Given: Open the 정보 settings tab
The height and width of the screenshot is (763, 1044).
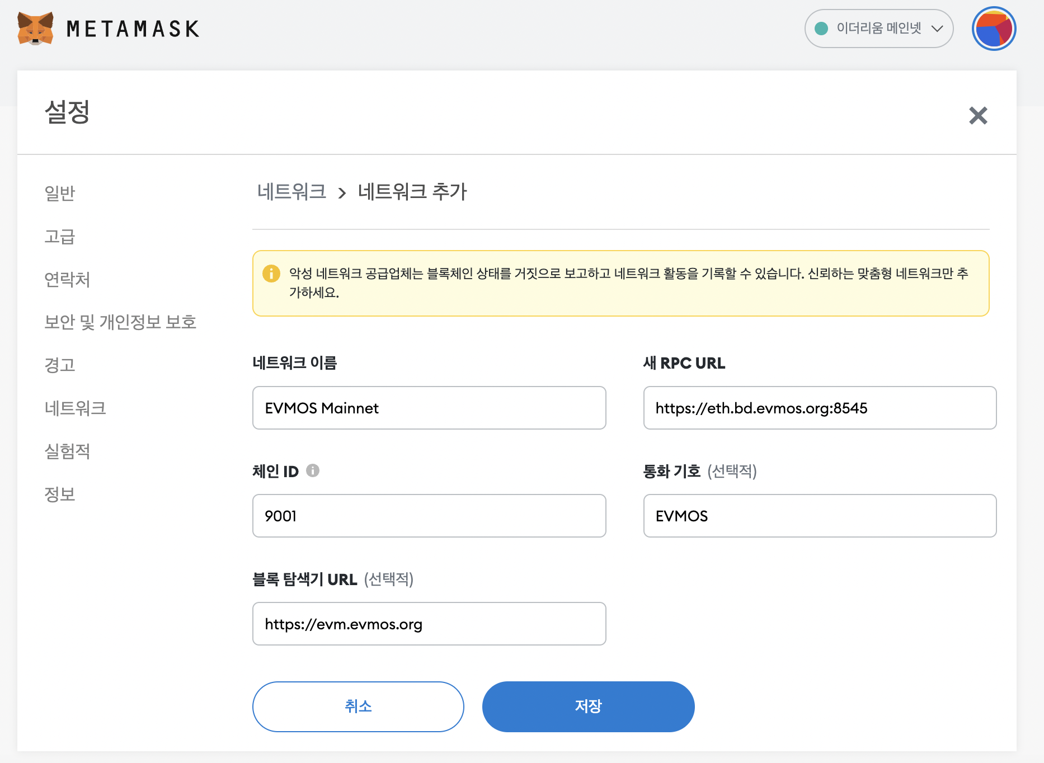Looking at the screenshot, I should (60, 494).
